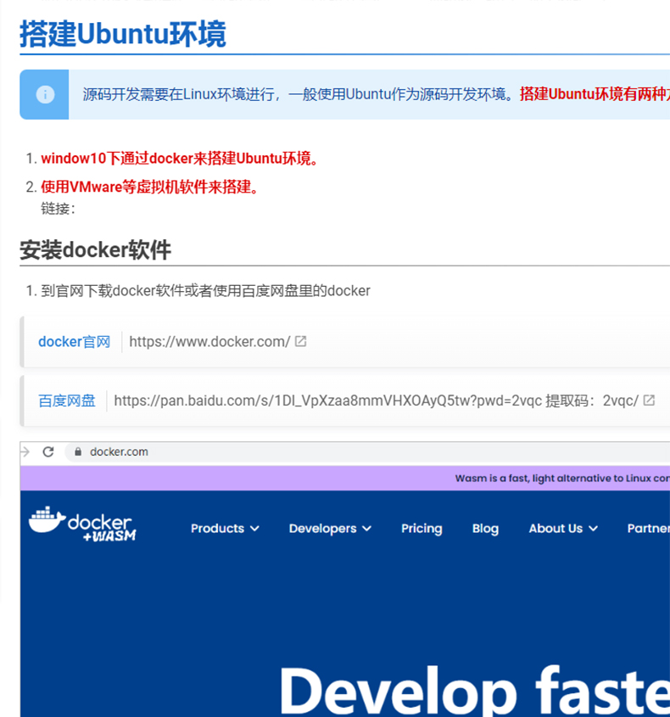Screen dimensions: 670x717
Task: Select the 使用VMware等虚拟机软件来搭建 list item
Action: pyautogui.click(x=150, y=187)
